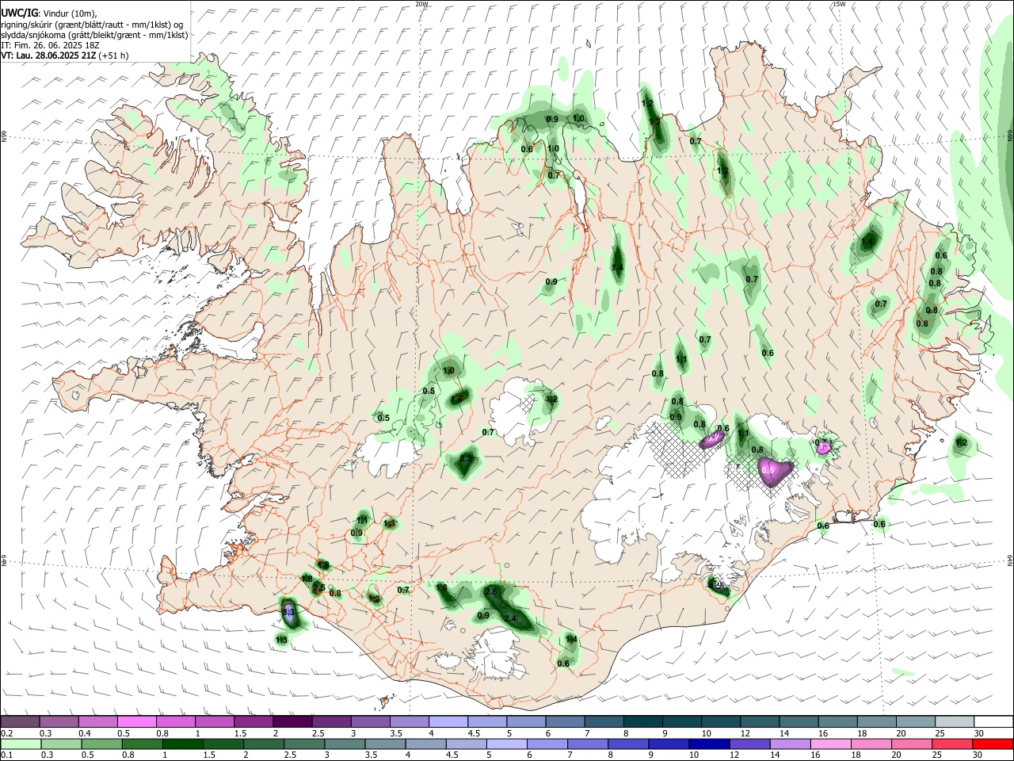This screenshot has width=1014, height=761.
Task: Pick the violet 12 mm rain swatch
Action: (x=749, y=744)
